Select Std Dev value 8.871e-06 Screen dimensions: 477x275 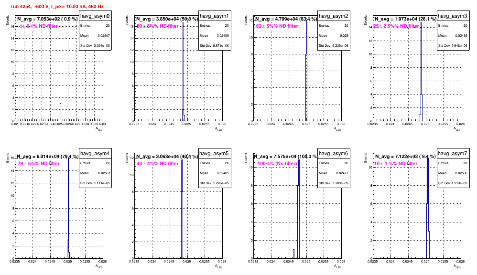[221, 46]
